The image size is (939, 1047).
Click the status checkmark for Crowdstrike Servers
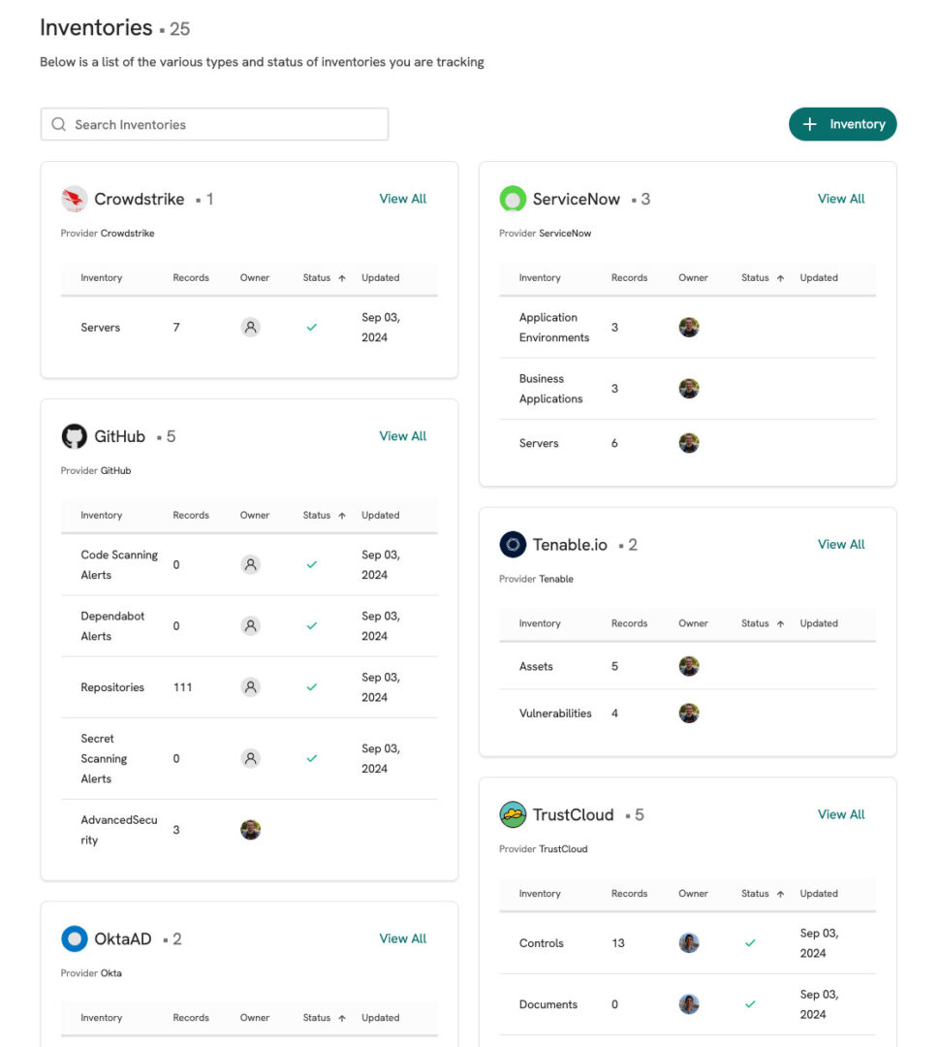[x=312, y=328]
